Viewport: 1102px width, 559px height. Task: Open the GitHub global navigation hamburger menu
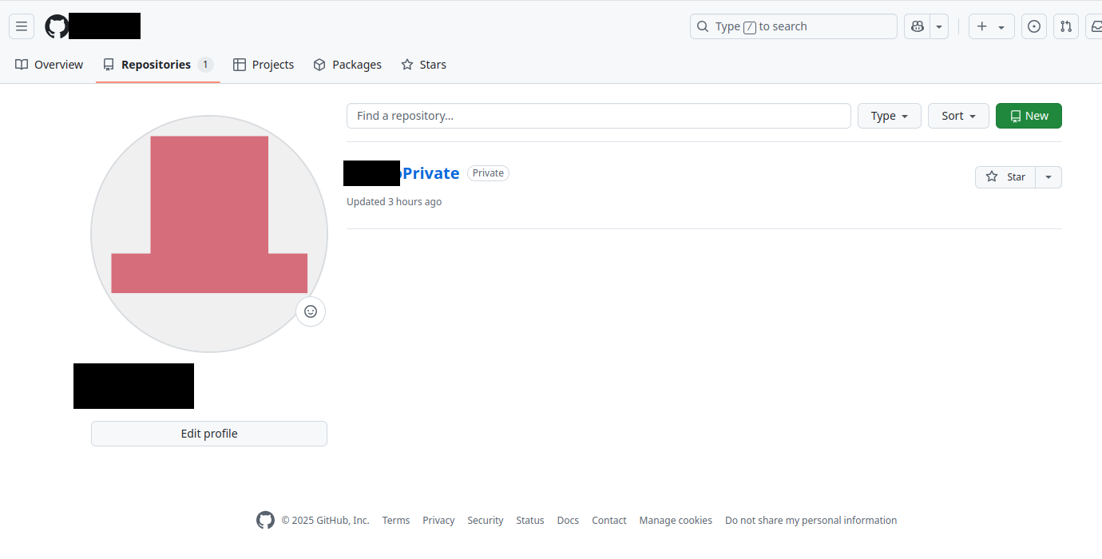22,26
